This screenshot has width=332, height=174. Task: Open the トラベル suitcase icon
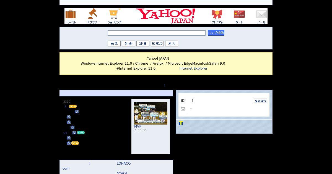(70, 16)
